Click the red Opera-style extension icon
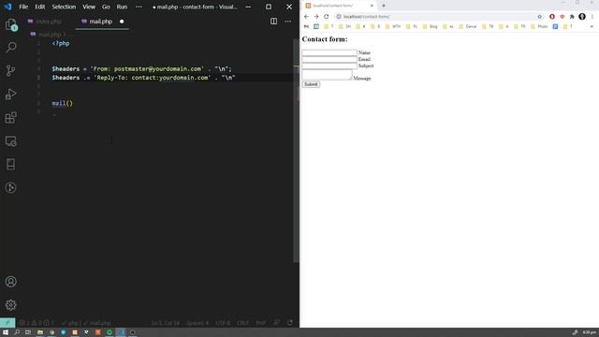Screen dimensions: 599x337 click(552, 17)
